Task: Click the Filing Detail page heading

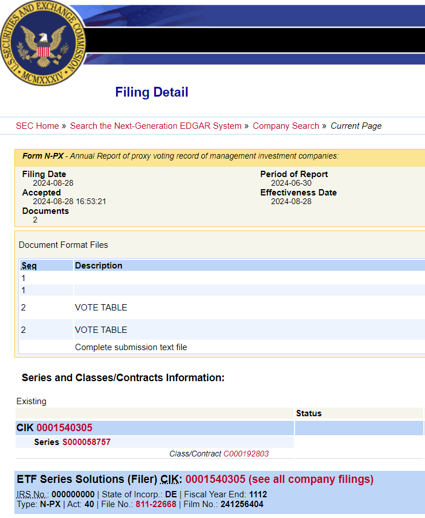Action: (152, 93)
